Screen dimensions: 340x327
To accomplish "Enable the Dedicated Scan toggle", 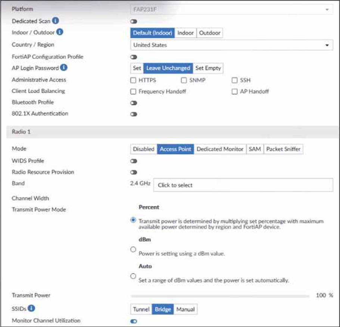I will click(x=134, y=22).
